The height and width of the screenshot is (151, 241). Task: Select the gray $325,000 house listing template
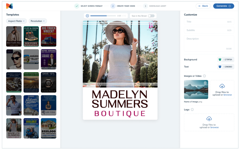31,59
